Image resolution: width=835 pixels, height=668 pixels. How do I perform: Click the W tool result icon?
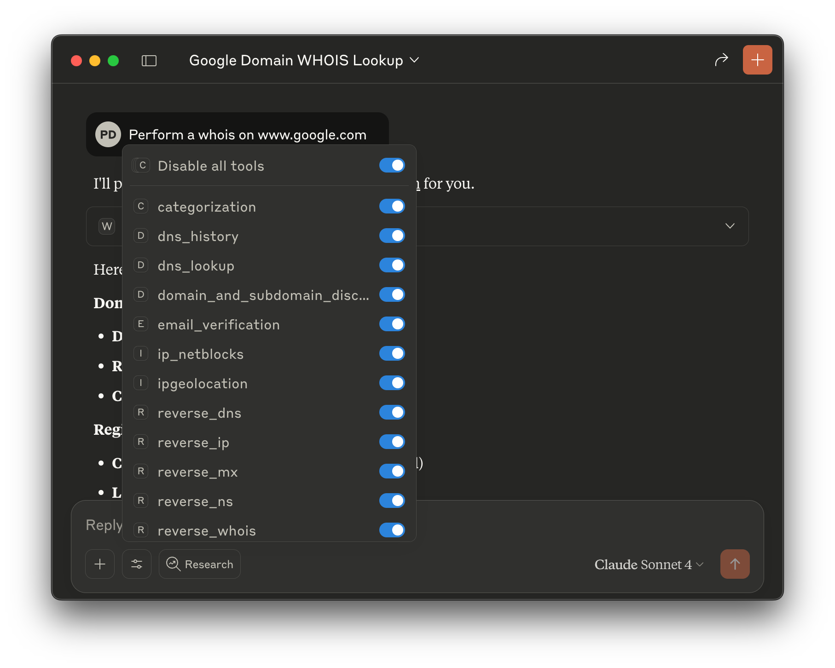[x=107, y=226]
